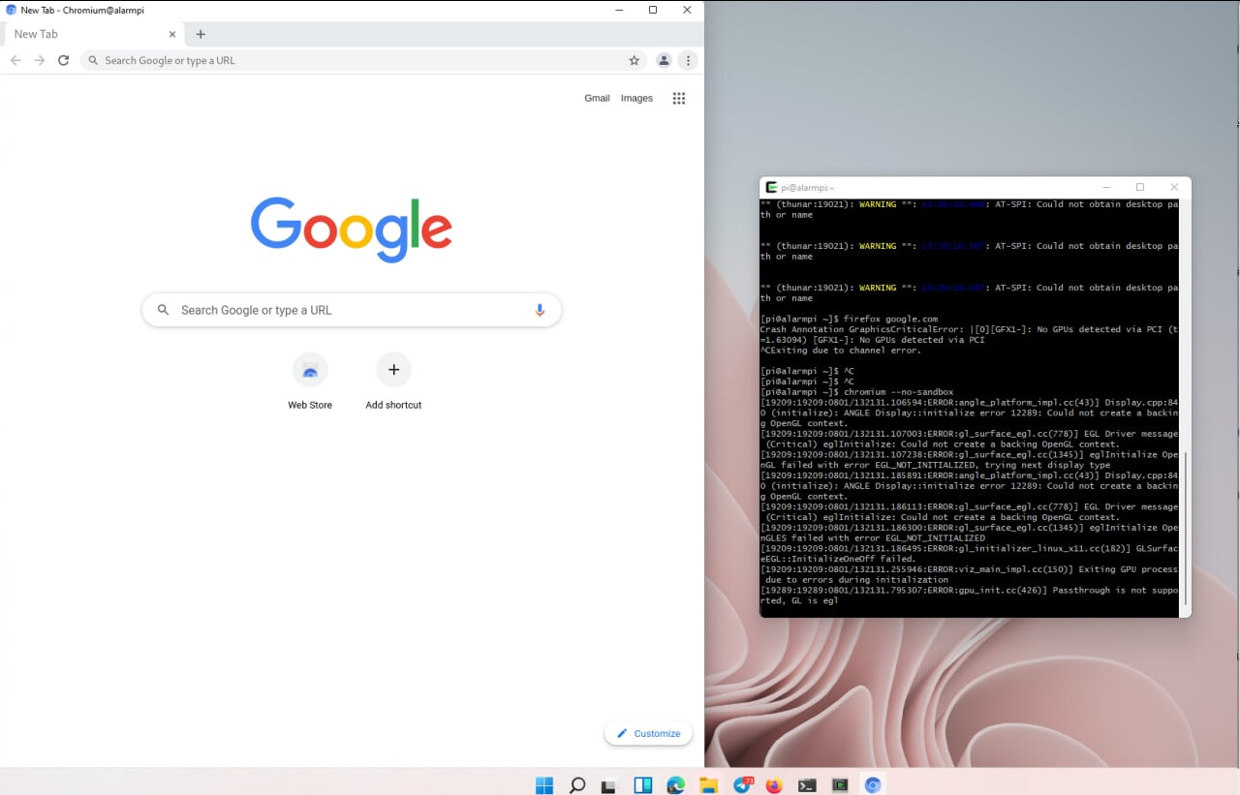Viewport: 1240px width, 795px height.
Task: Open a new tab with the plus button
Action: (201, 34)
